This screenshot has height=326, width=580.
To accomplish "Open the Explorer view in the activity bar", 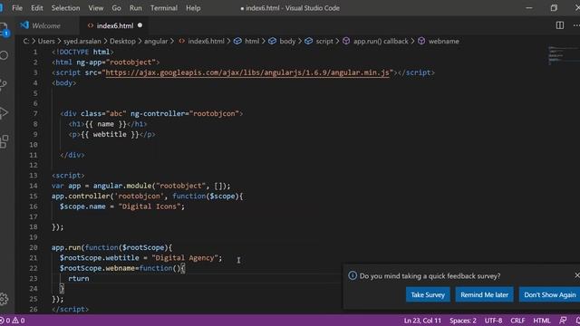I will point(4,29).
